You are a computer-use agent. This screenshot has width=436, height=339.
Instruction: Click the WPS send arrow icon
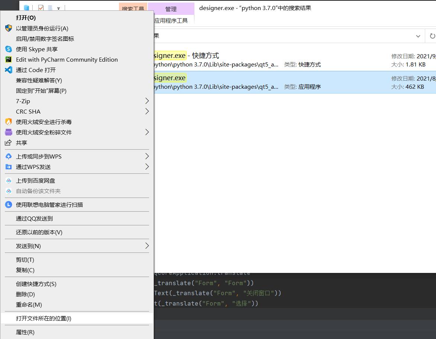coord(9,167)
